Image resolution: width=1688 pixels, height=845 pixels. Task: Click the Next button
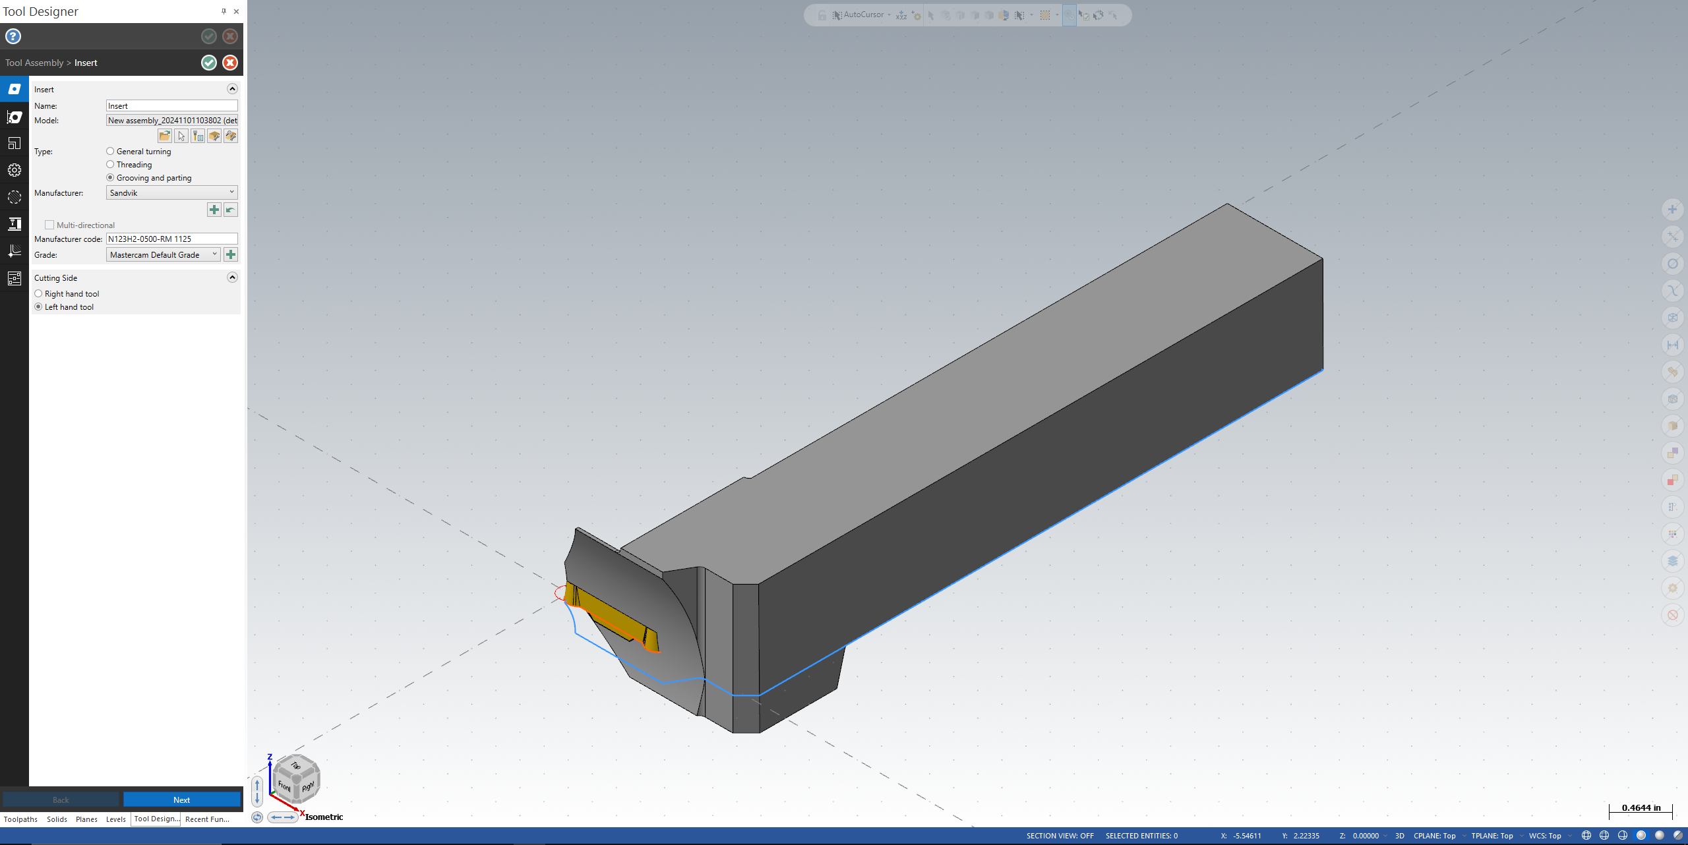pos(182,800)
